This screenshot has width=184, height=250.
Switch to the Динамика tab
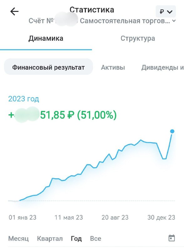pos(46,38)
